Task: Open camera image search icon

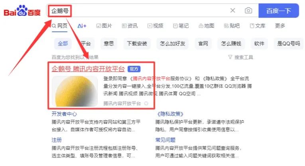Action: (248, 10)
